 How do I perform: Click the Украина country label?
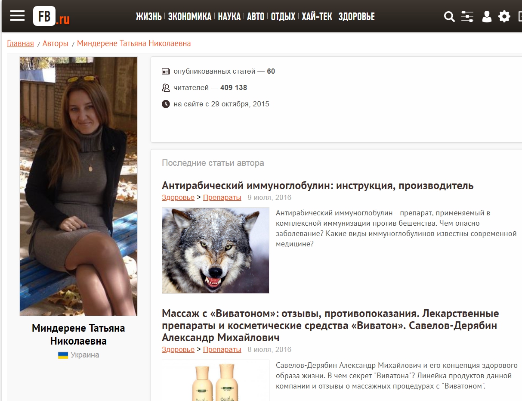pos(85,355)
